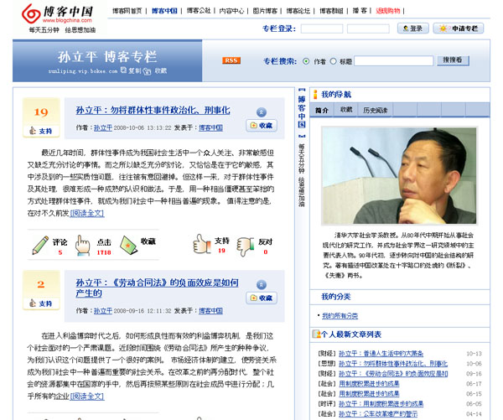This screenshot has width=503, height=420.
Task: Switch to the 收藏 tab in 我的导航
Action: pos(346,110)
